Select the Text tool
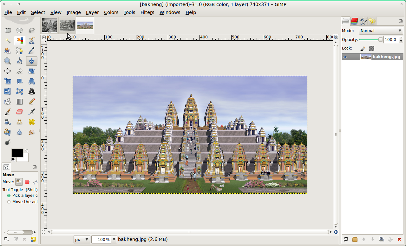 31,91
